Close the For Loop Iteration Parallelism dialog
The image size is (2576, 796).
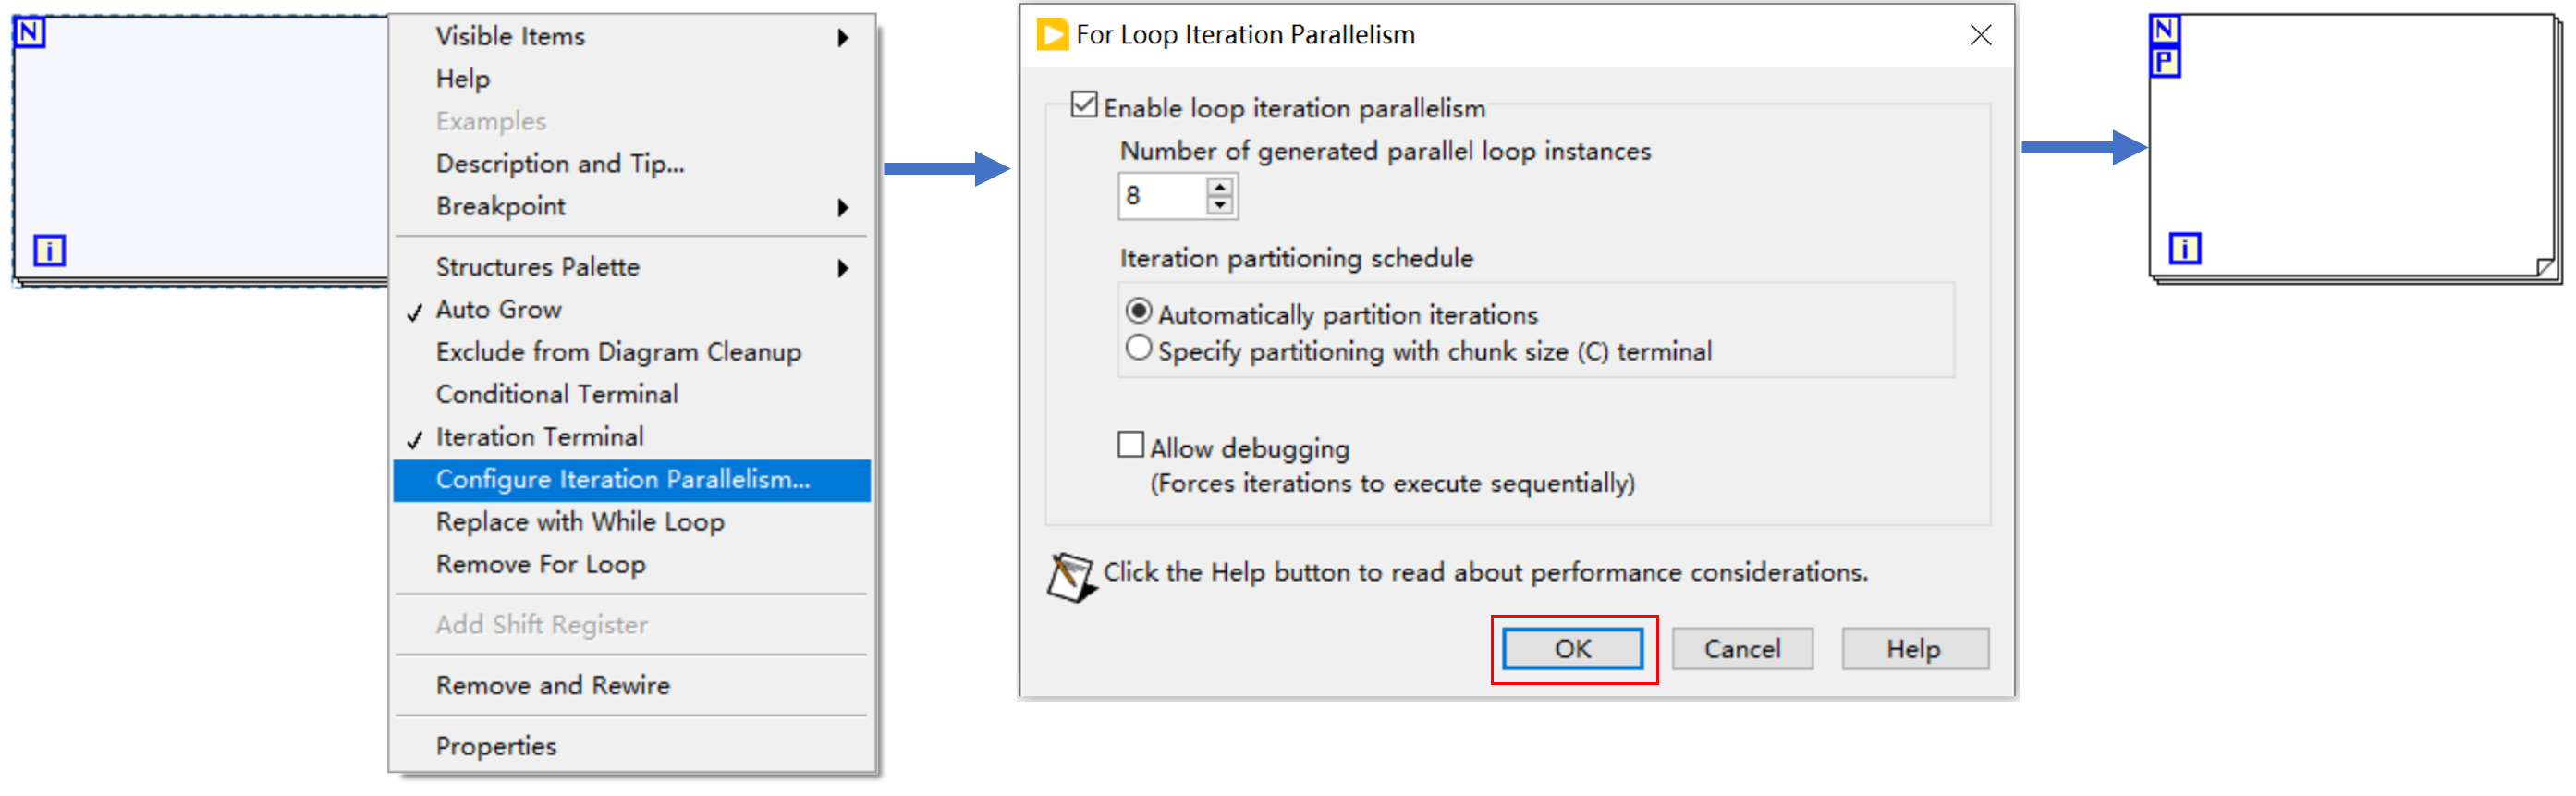tap(1981, 34)
